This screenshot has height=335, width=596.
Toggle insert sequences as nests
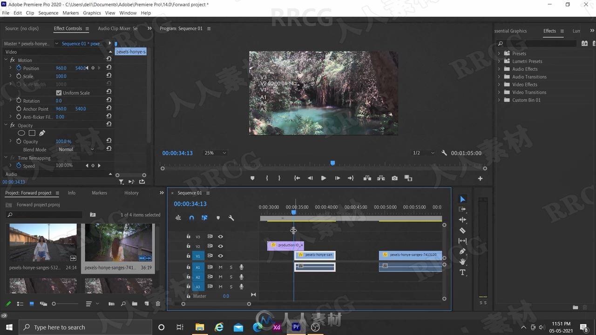pos(178,218)
